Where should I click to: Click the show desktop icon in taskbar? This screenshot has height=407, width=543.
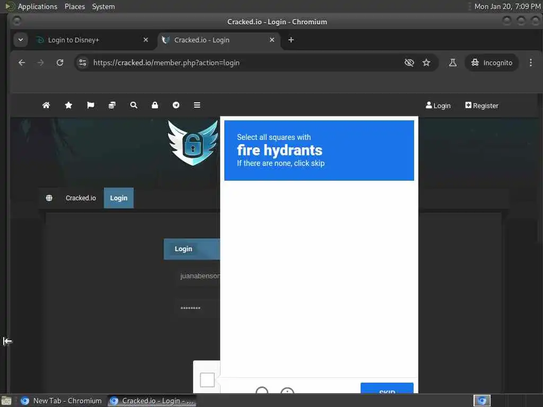[x=6, y=401]
